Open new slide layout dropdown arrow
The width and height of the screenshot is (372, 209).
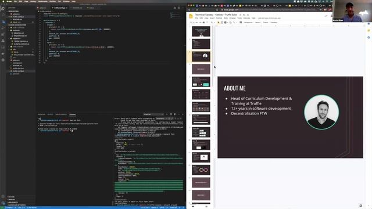coord(194,23)
